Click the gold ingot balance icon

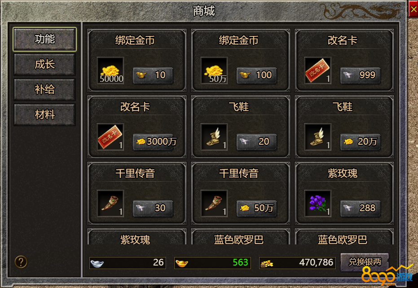(182, 263)
